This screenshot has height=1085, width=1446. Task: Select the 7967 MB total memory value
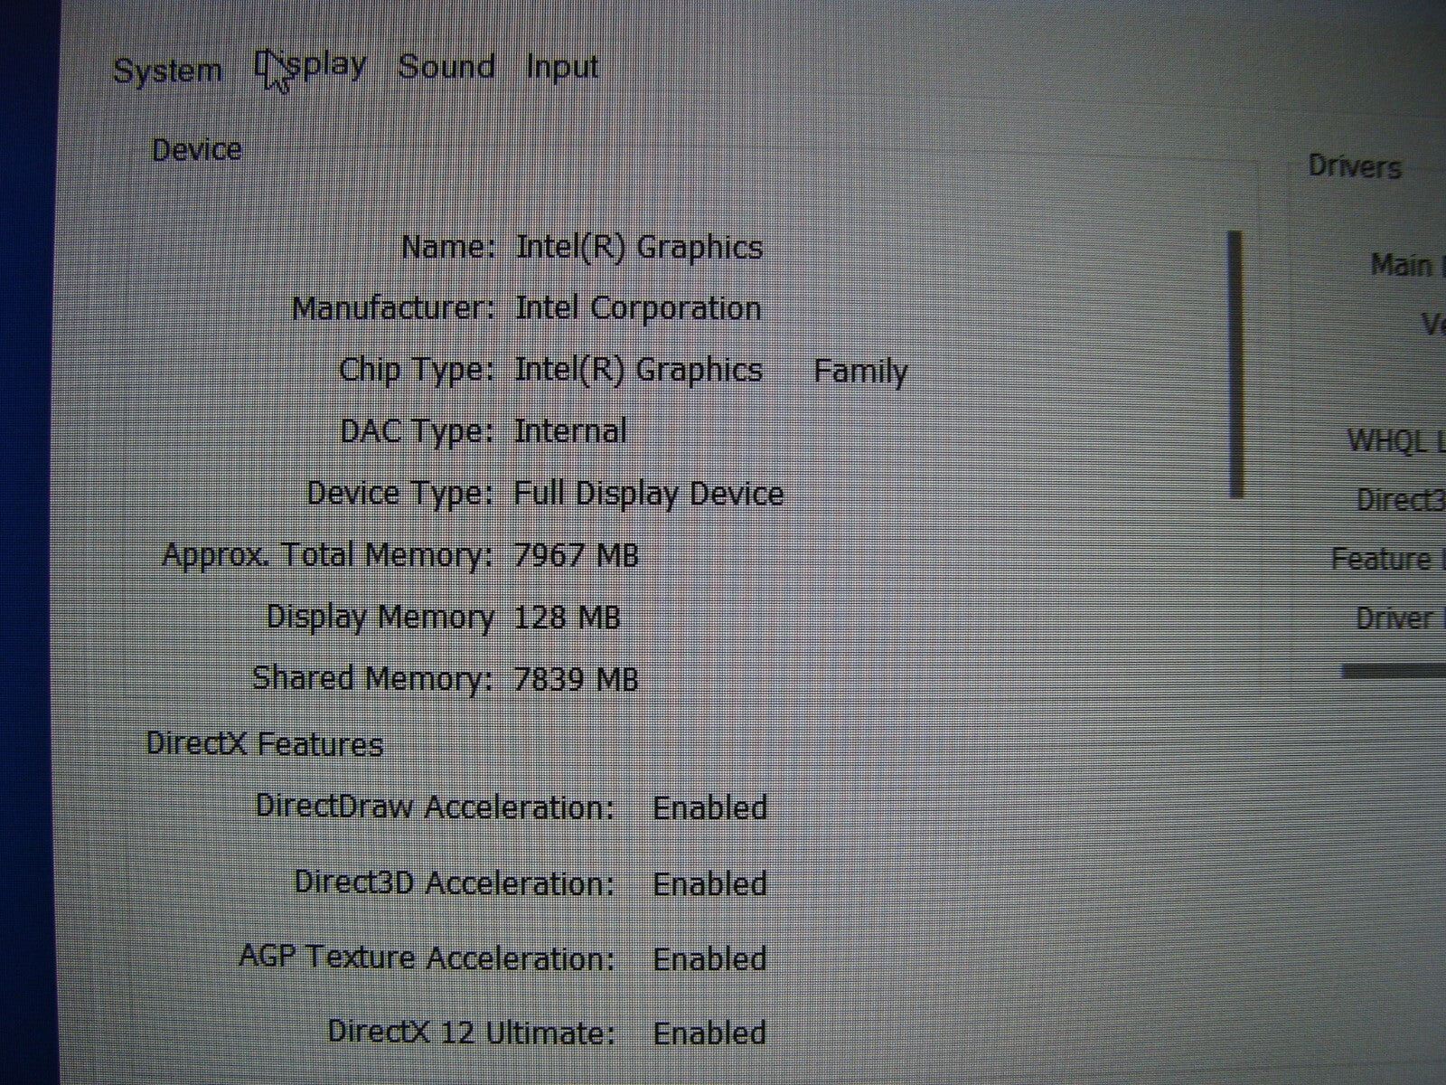coord(576,554)
